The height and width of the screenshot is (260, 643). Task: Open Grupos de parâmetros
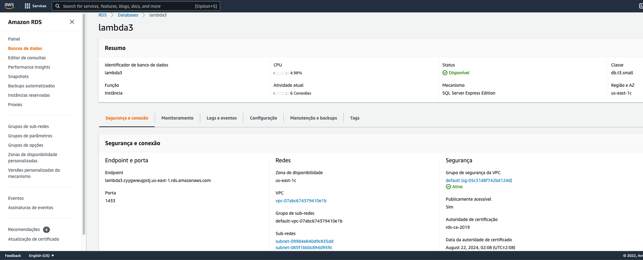[x=30, y=136]
